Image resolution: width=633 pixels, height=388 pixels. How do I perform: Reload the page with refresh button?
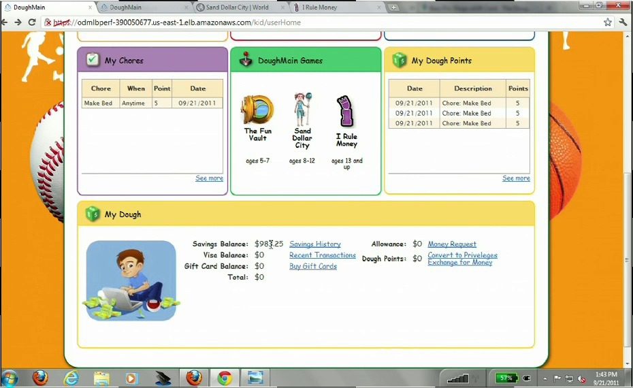pyautogui.click(x=32, y=22)
